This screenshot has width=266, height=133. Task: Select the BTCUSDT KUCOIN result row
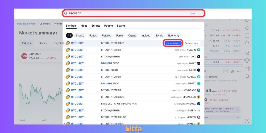133,50
